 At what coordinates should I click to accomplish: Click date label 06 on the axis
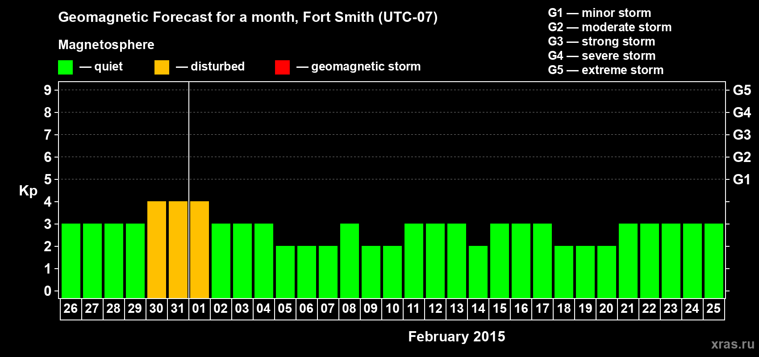pos(306,308)
